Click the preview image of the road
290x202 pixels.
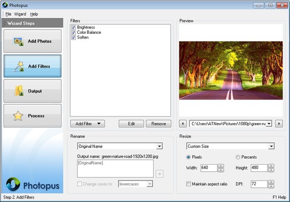point(231,70)
